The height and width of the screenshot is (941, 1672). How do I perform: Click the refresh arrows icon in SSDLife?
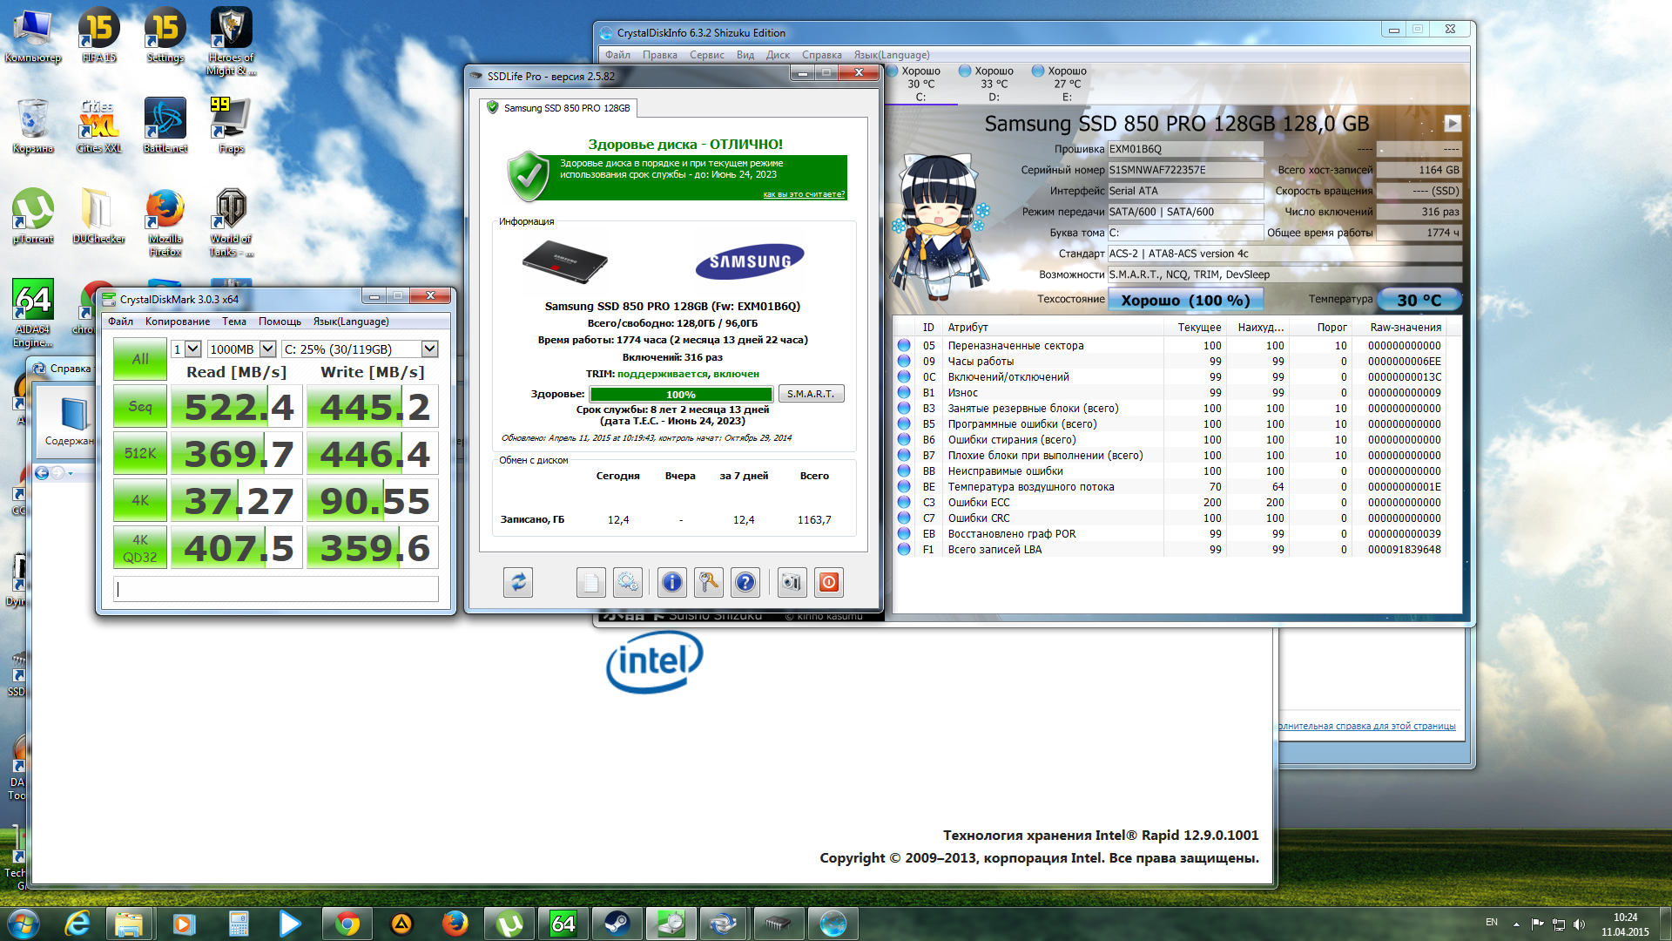pyautogui.click(x=518, y=582)
